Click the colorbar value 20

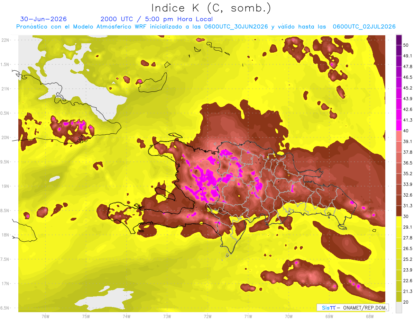[406, 302]
